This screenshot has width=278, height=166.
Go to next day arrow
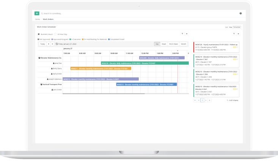click(53, 44)
